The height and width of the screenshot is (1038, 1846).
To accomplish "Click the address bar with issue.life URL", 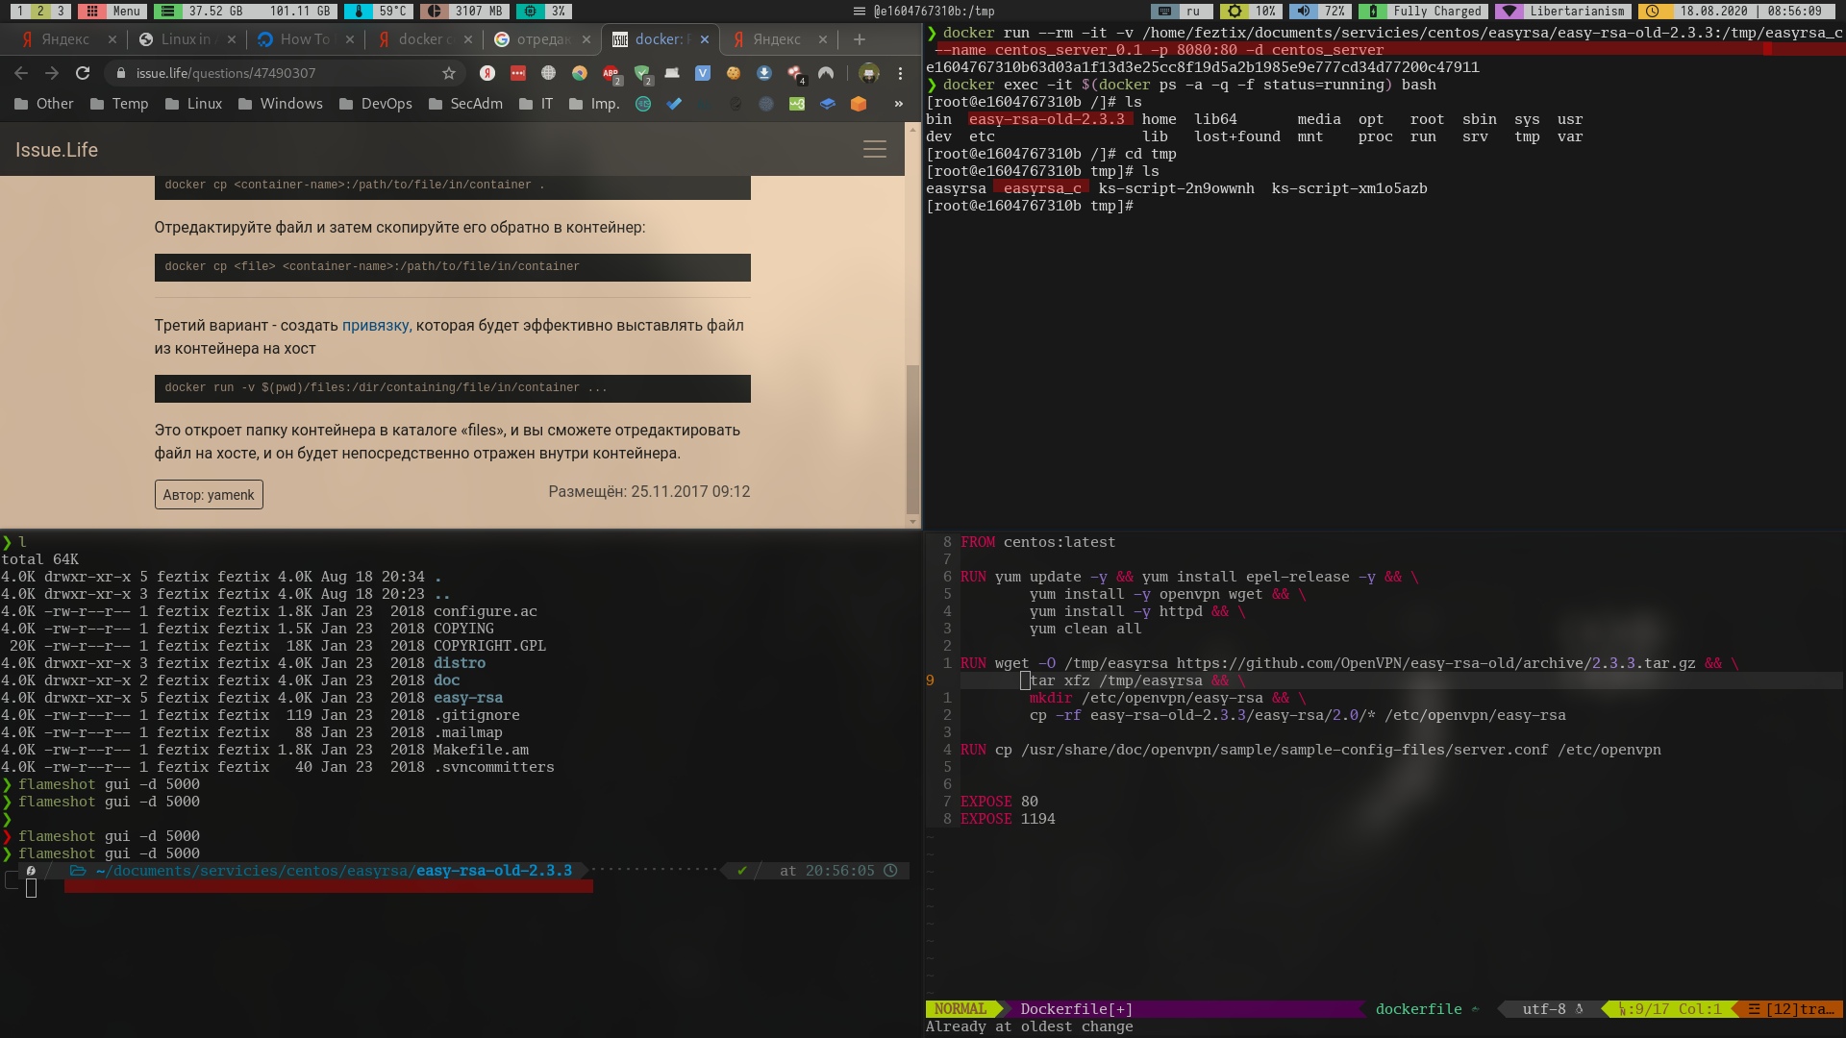I will tap(284, 73).
